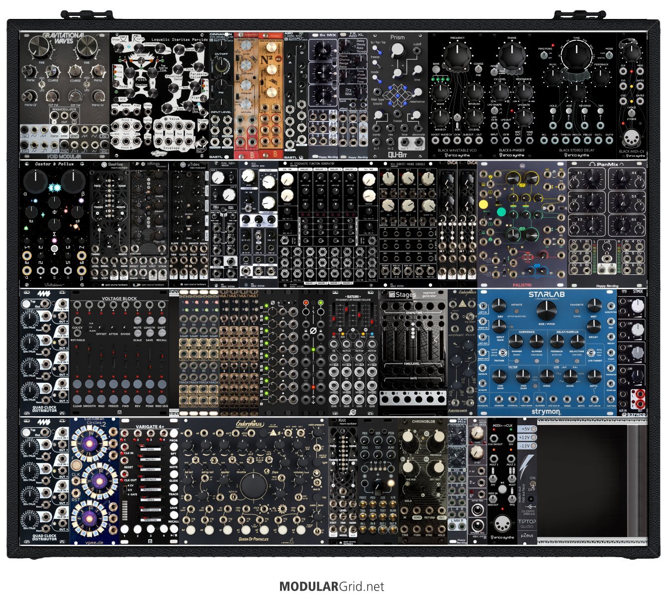Click the SHIMMER knob on Starlab
Image resolution: width=664 pixels, height=597 pixels.
(516, 342)
